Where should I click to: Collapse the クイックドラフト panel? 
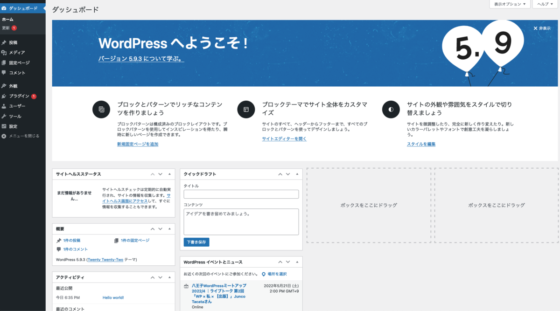[x=297, y=174]
